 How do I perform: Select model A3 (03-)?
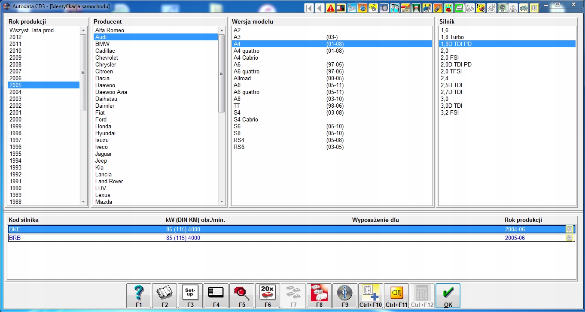[332, 37]
